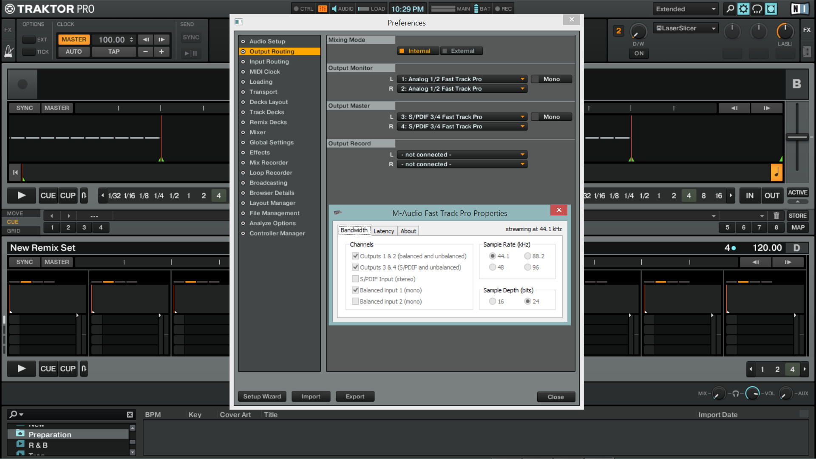Select the Latency tab in Fast Track Pro

pyautogui.click(x=383, y=230)
